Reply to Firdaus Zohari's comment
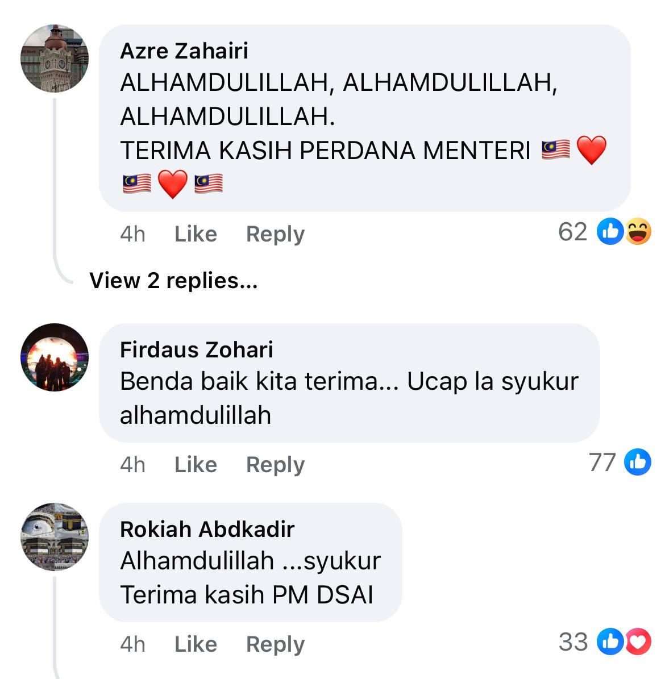This screenshot has height=679, width=665. coord(276,465)
